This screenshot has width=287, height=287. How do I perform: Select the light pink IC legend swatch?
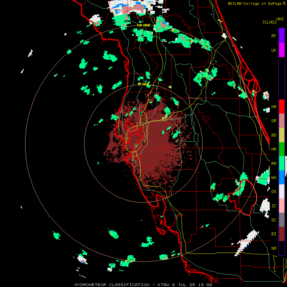(282, 206)
